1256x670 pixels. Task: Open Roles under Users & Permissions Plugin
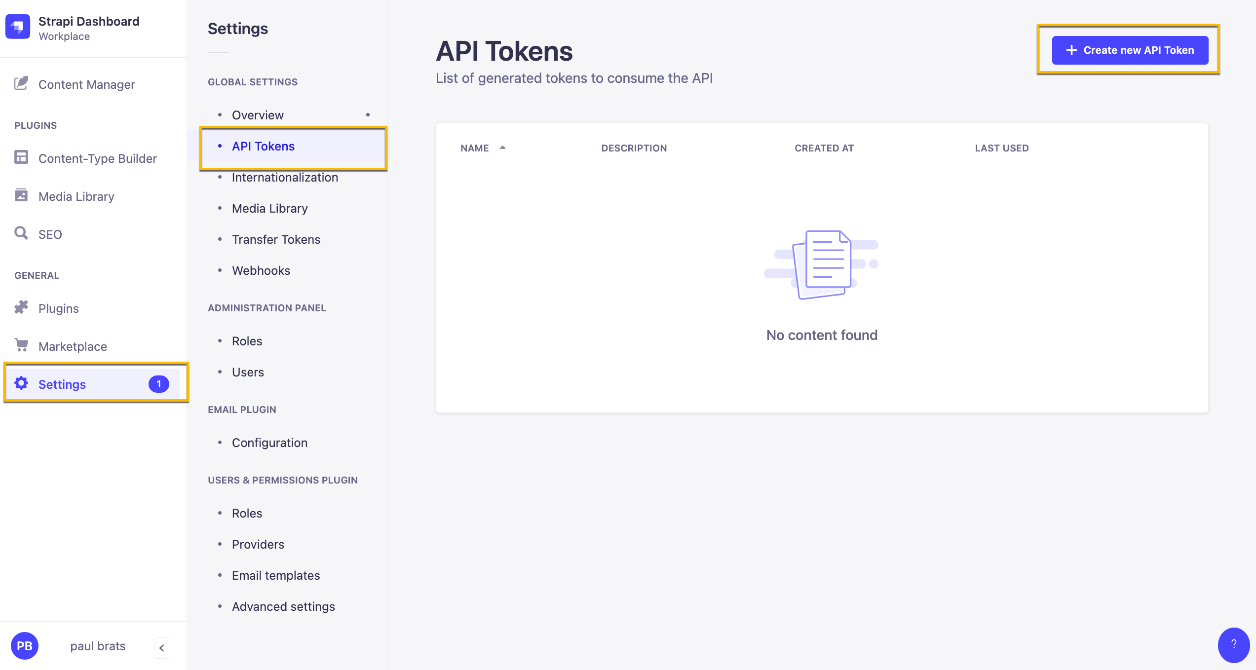[x=247, y=513]
